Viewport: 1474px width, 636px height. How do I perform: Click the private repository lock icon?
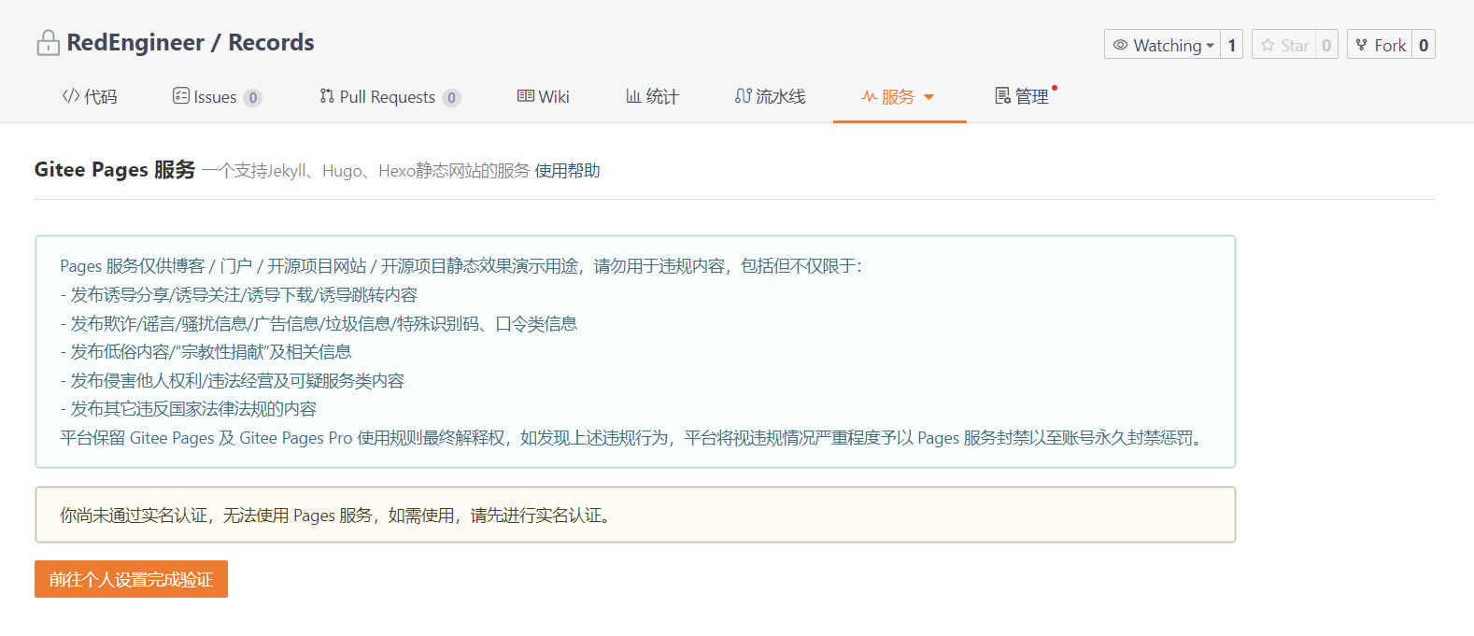(x=48, y=43)
